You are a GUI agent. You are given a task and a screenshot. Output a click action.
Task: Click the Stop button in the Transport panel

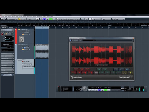[102, 90]
